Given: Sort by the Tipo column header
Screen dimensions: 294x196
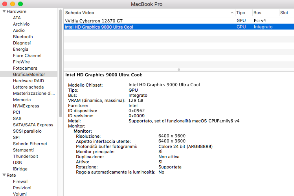Looking at the screenshot, I should click(243, 13).
